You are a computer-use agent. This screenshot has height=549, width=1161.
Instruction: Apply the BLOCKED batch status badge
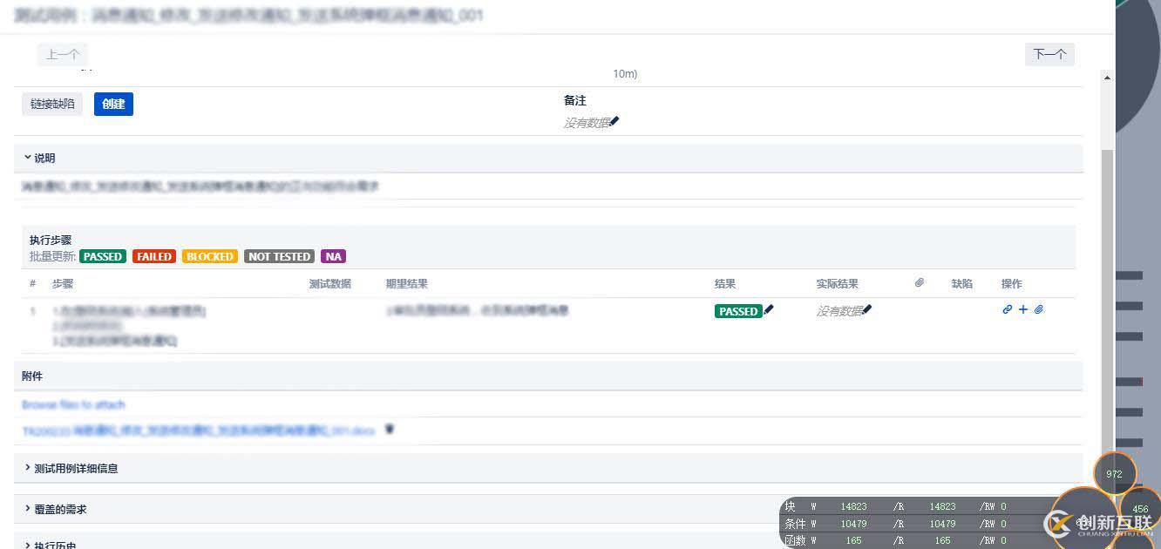tap(209, 256)
